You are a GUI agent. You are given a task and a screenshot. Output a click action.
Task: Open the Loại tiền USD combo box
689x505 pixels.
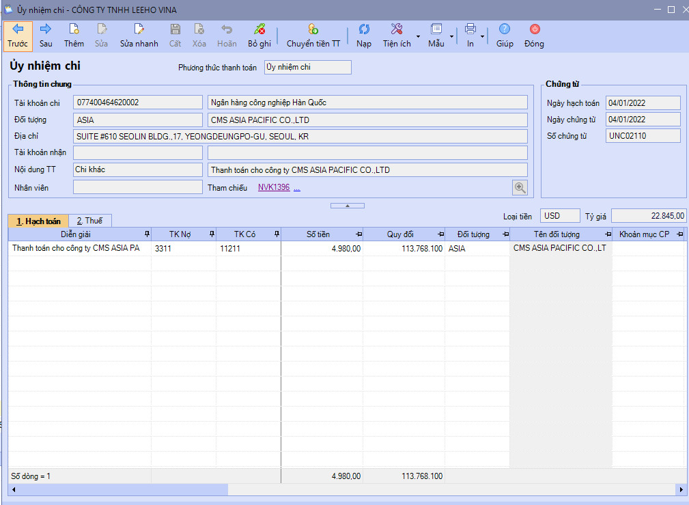coord(560,216)
